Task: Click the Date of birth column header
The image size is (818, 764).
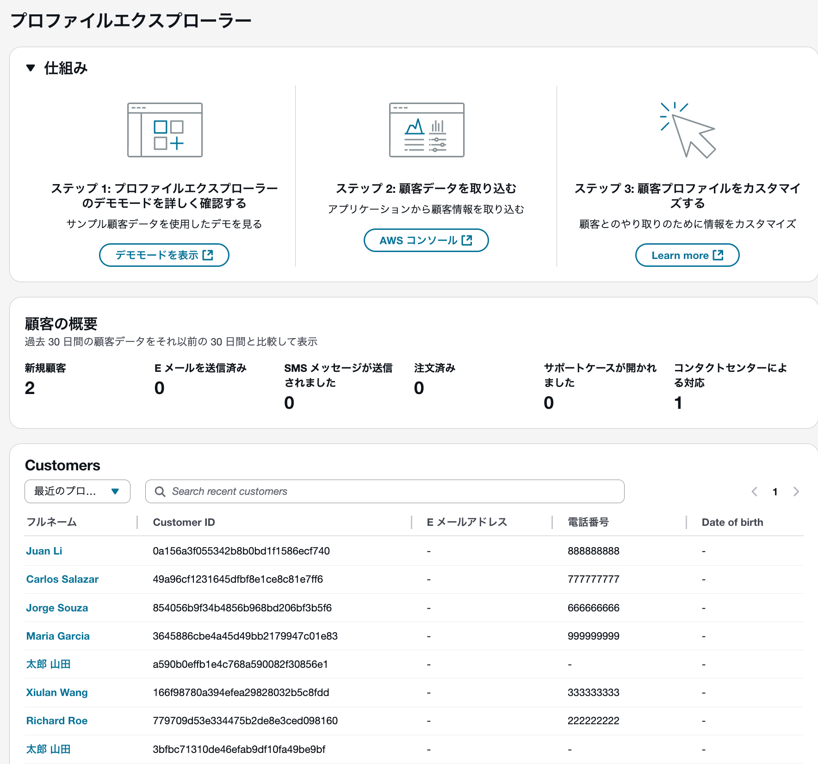Action: (x=732, y=522)
